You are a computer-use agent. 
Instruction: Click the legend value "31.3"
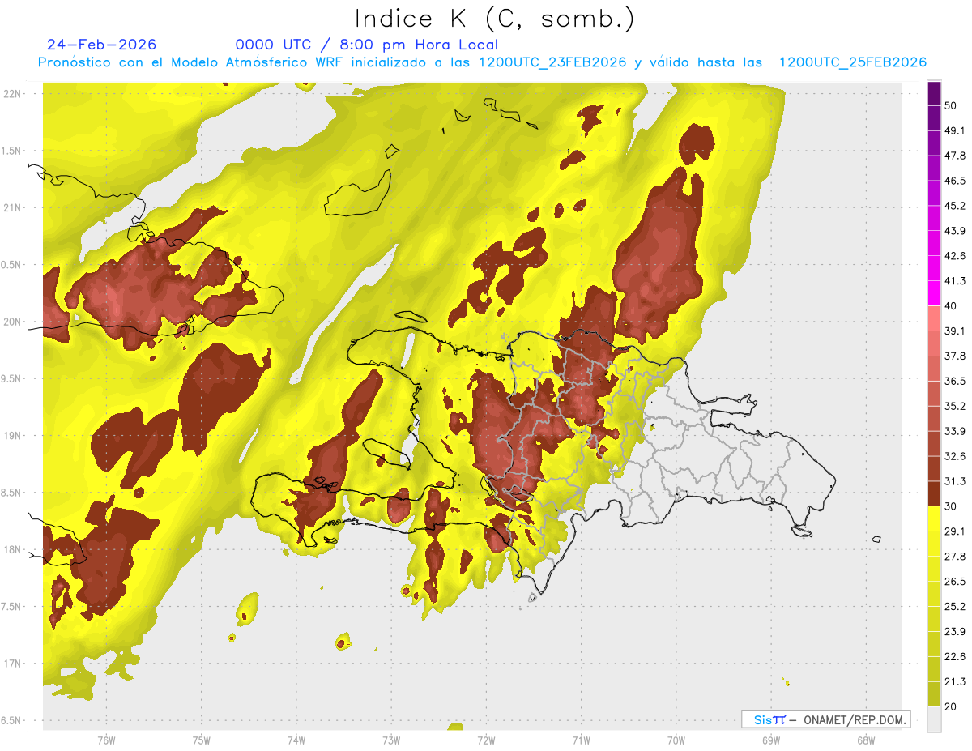click(x=955, y=481)
